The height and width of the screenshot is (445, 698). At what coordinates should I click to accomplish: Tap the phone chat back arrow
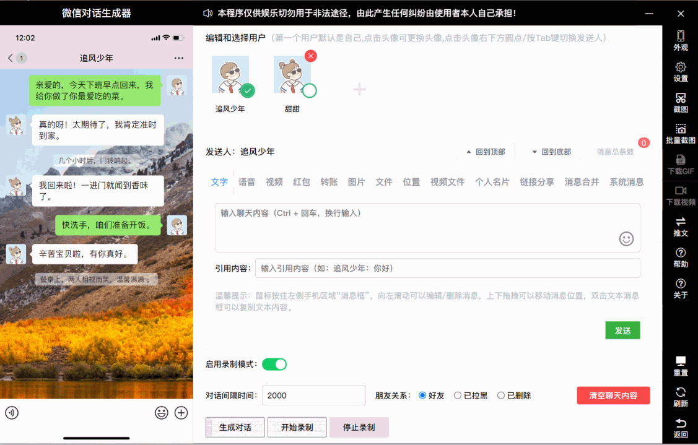click(11, 58)
